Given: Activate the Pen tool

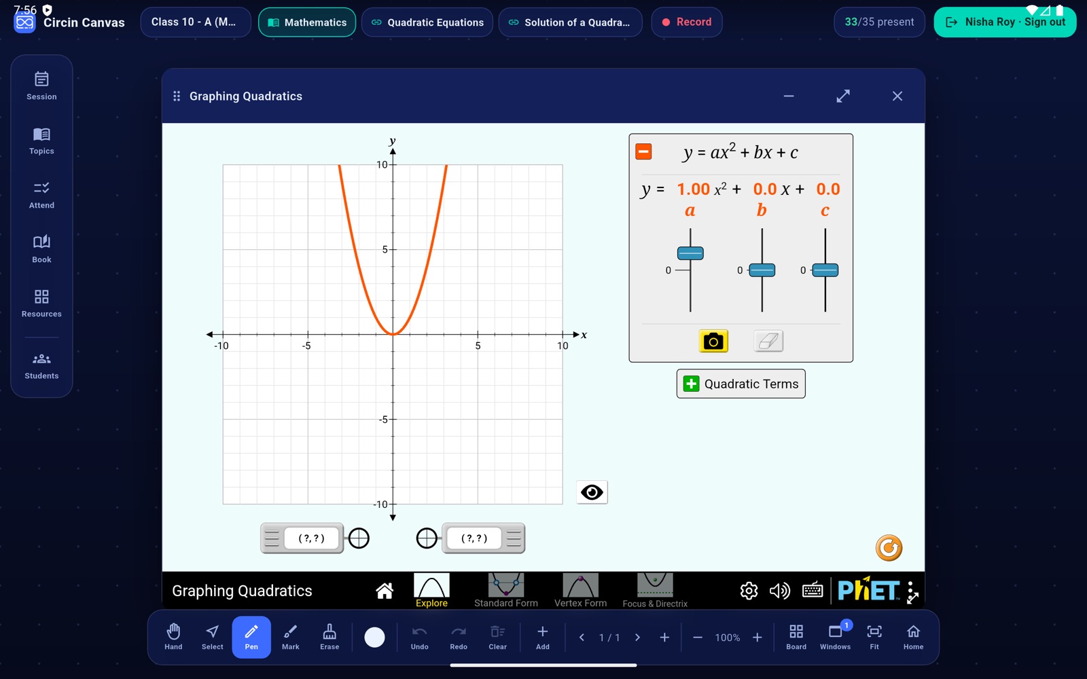Looking at the screenshot, I should click(251, 637).
